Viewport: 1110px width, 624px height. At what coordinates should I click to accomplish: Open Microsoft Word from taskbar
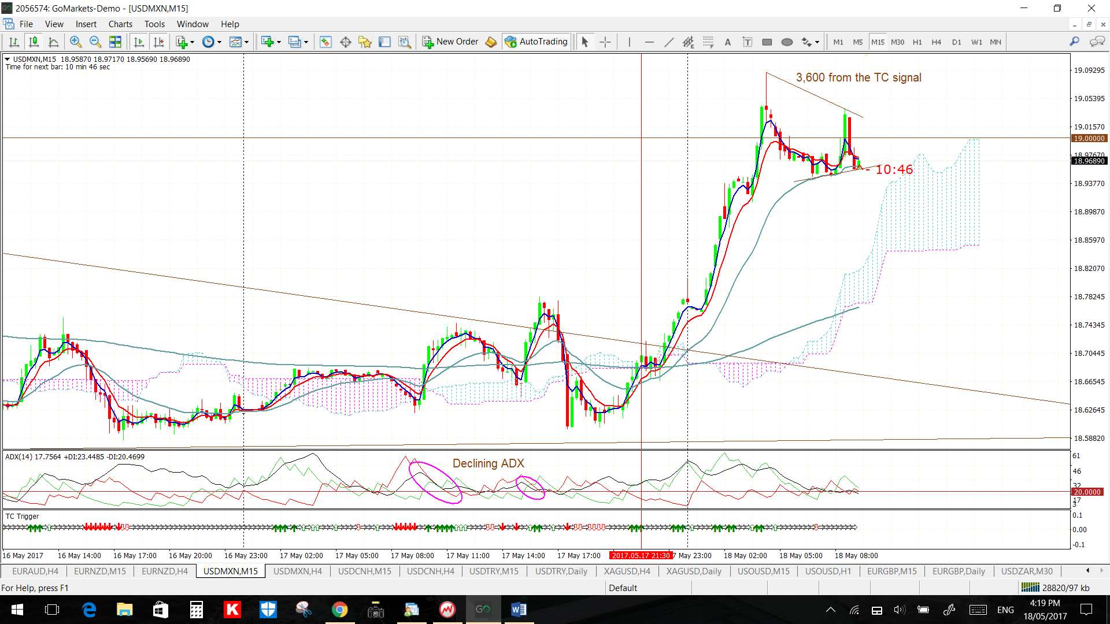point(519,610)
